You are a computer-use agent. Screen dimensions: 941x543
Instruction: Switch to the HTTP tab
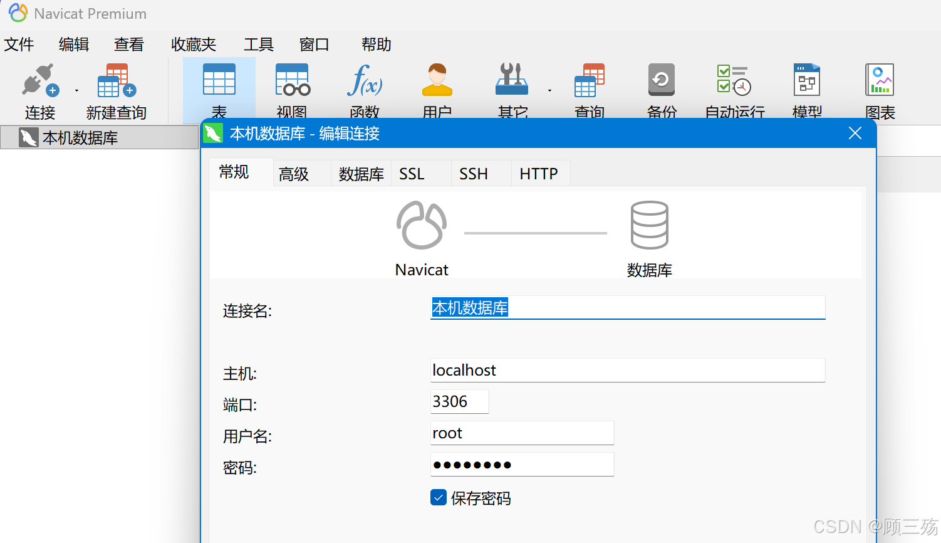pos(541,174)
